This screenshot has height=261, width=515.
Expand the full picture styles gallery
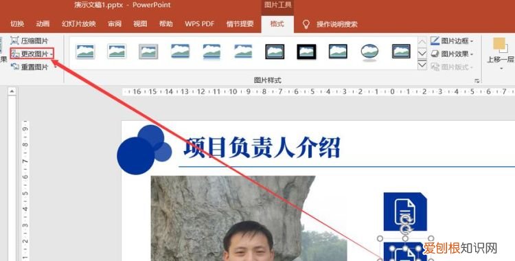422,65
